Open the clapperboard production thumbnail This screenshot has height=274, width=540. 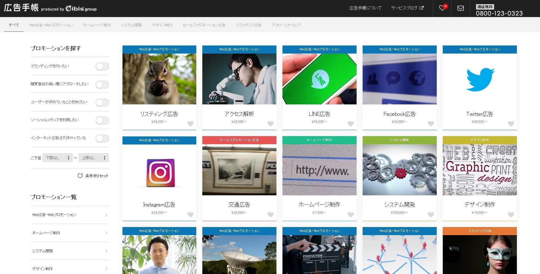319,255
